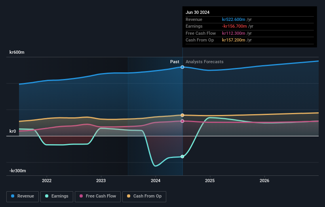This screenshot has width=325, height=207.
Task: Click the Earnings row label in tooltip
Action: 194,26
